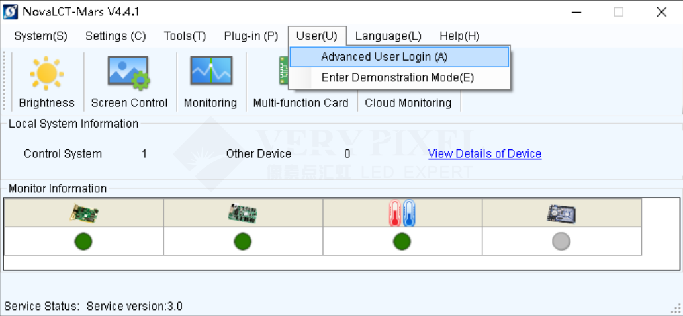Screen dimensions: 683x316
Task: Click the gray status indicator dot
Action: (x=561, y=241)
